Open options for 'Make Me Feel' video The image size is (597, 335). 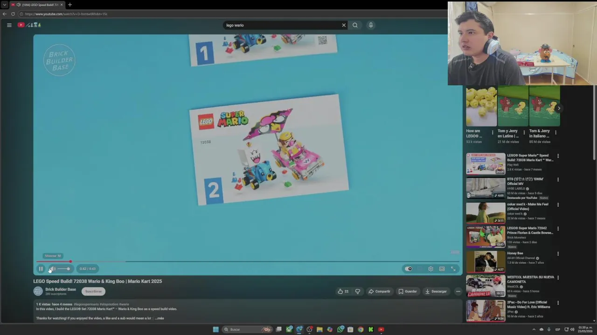tap(558, 205)
